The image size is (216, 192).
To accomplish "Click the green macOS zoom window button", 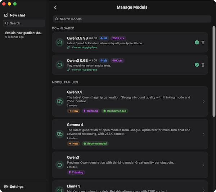I will click(x=15, y=4).
